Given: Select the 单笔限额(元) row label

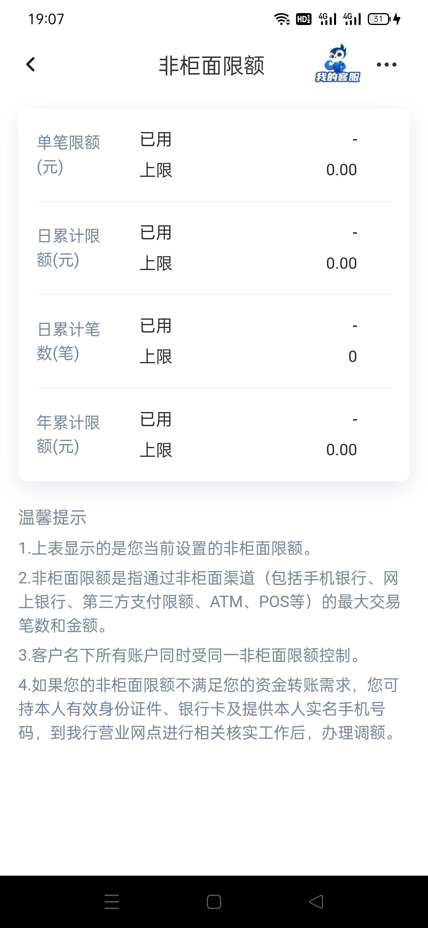Looking at the screenshot, I should click(68, 155).
